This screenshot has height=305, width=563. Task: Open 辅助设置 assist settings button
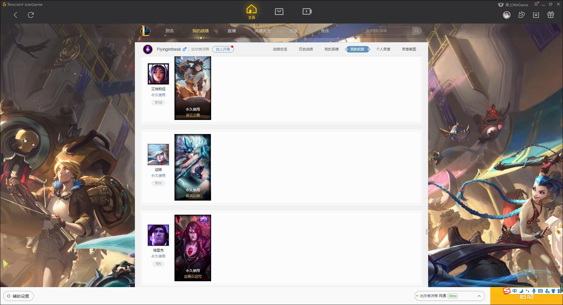tap(18, 296)
